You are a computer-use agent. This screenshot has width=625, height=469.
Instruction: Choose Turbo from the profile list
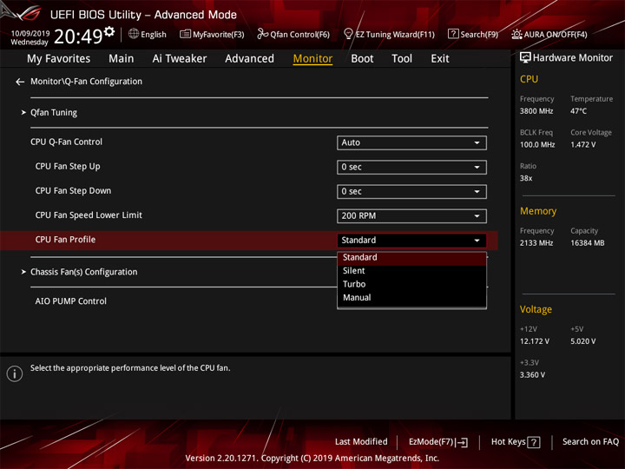pyautogui.click(x=411, y=284)
